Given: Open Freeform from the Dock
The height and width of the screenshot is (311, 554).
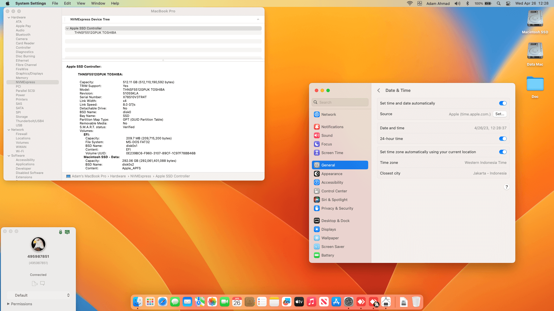Looking at the screenshot, I should point(287,302).
